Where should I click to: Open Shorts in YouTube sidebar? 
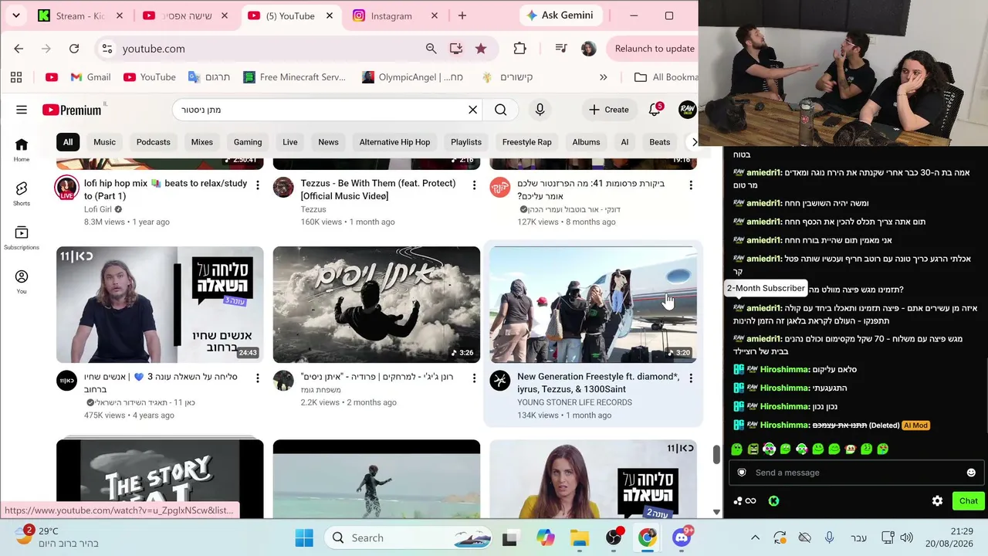coord(22,194)
